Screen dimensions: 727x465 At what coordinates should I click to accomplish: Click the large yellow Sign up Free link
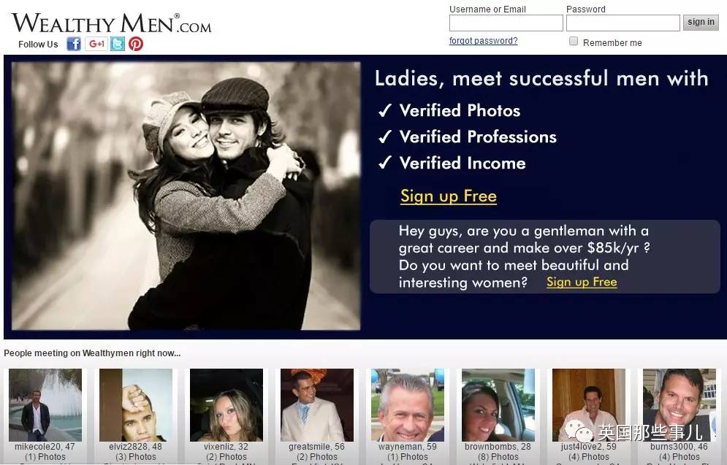coord(449,196)
